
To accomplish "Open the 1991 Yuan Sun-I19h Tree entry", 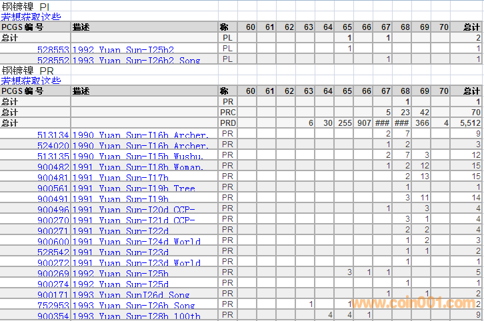I will pyautogui.click(x=133, y=188).
